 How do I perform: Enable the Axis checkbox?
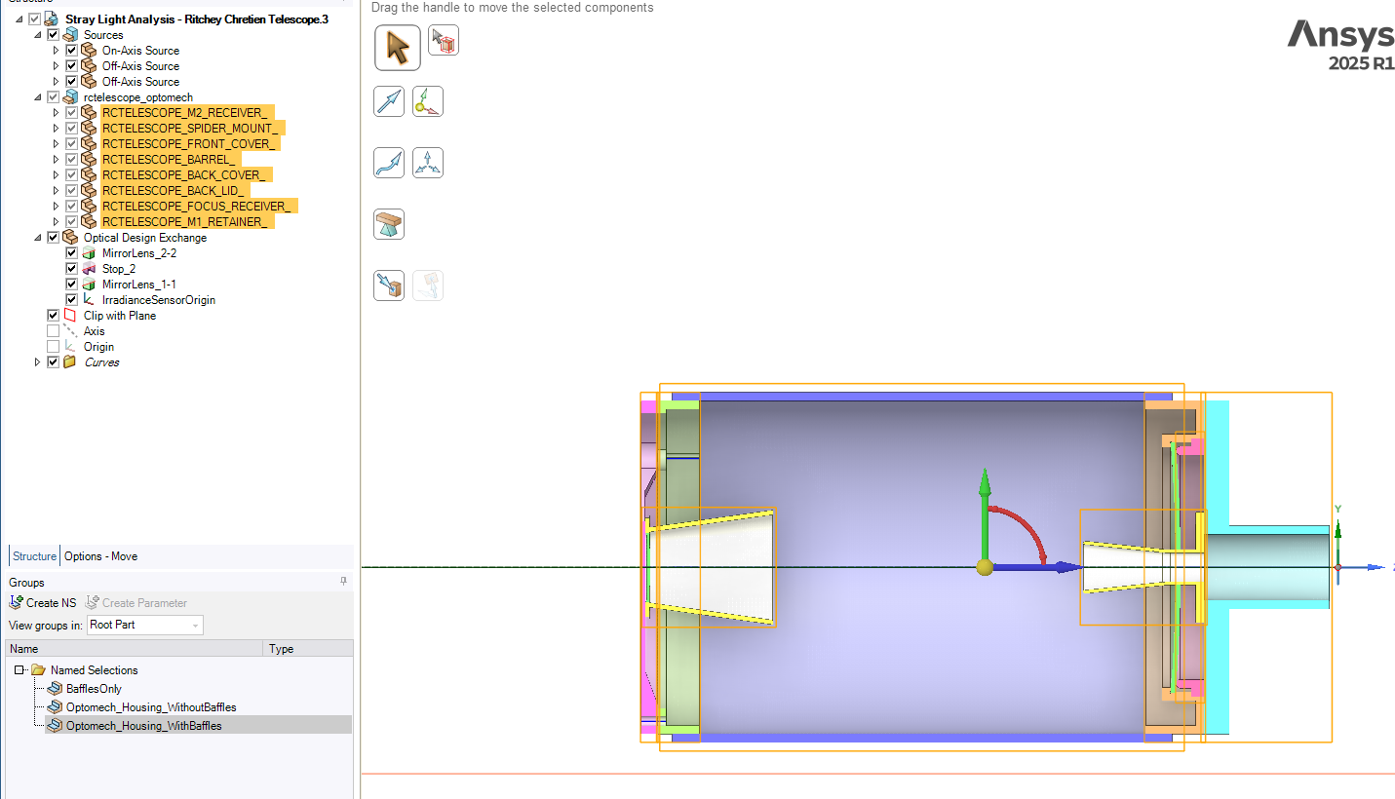pos(53,331)
